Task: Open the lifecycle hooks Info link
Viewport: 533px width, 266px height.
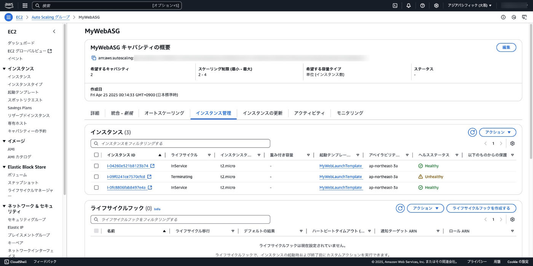Action: click(157, 209)
